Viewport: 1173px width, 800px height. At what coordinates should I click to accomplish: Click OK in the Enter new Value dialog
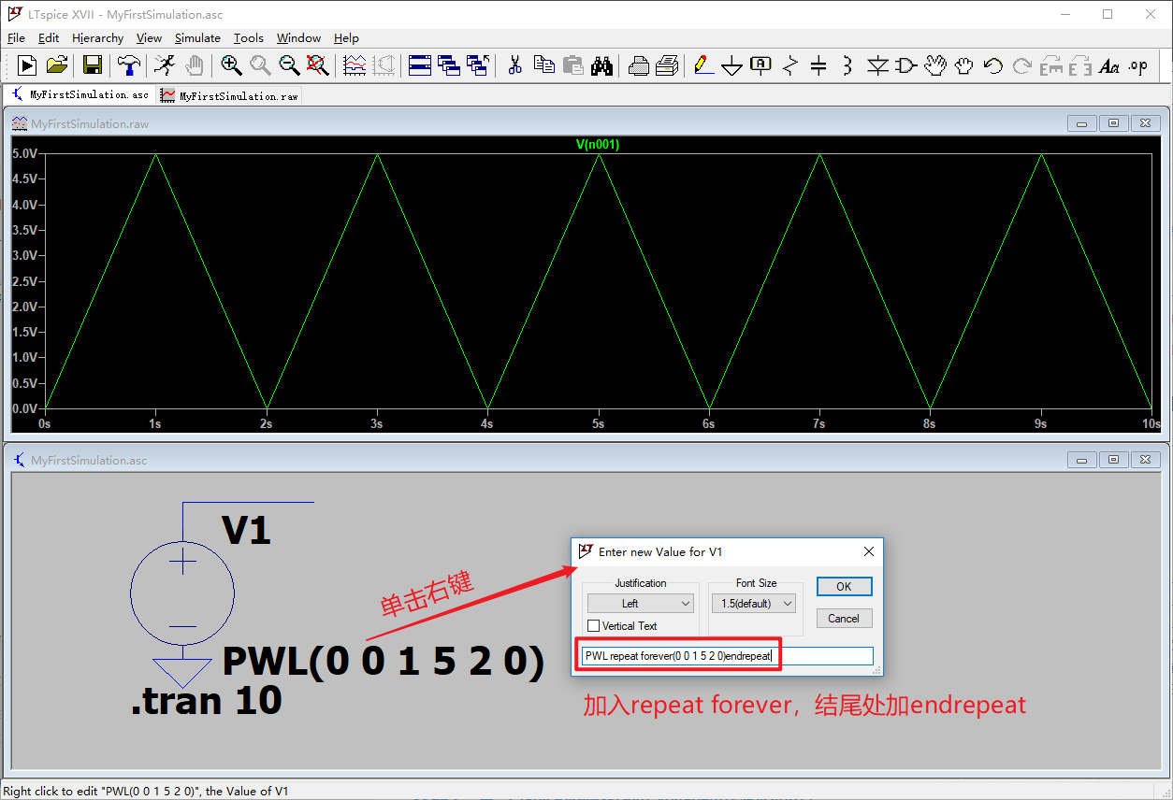click(843, 586)
